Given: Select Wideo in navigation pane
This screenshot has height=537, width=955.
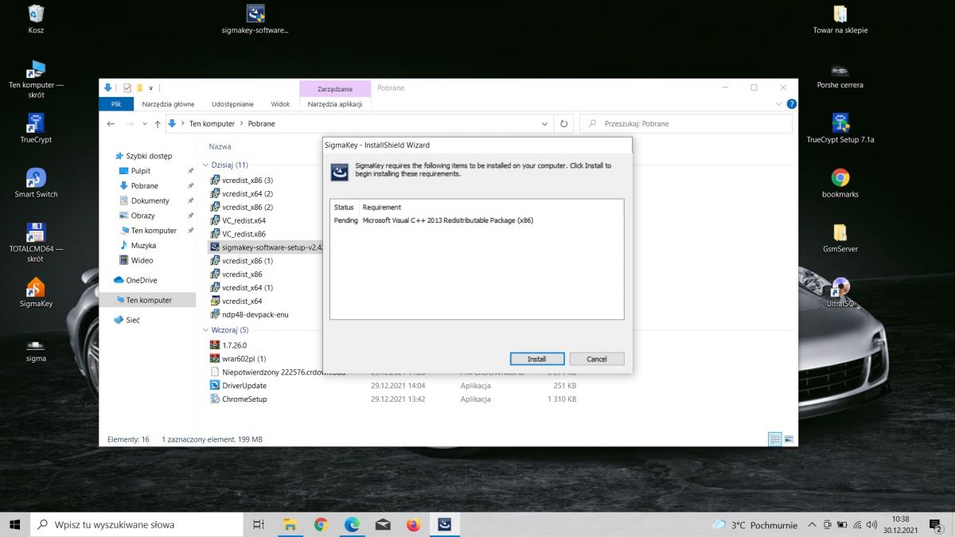Looking at the screenshot, I should coord(142,260).
